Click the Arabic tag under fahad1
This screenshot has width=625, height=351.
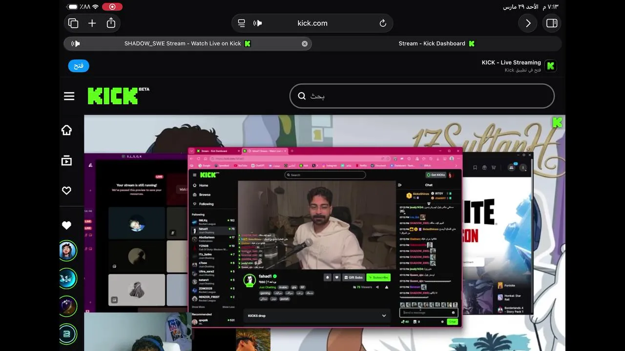pyautogui.click(x=284, y=287)
